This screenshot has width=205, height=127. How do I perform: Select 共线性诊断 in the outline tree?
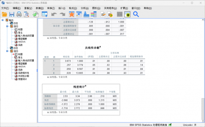click(24, 76)
